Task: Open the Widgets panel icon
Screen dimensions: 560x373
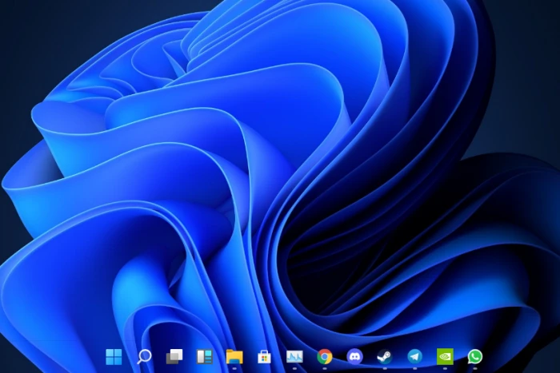Action: 204,356
